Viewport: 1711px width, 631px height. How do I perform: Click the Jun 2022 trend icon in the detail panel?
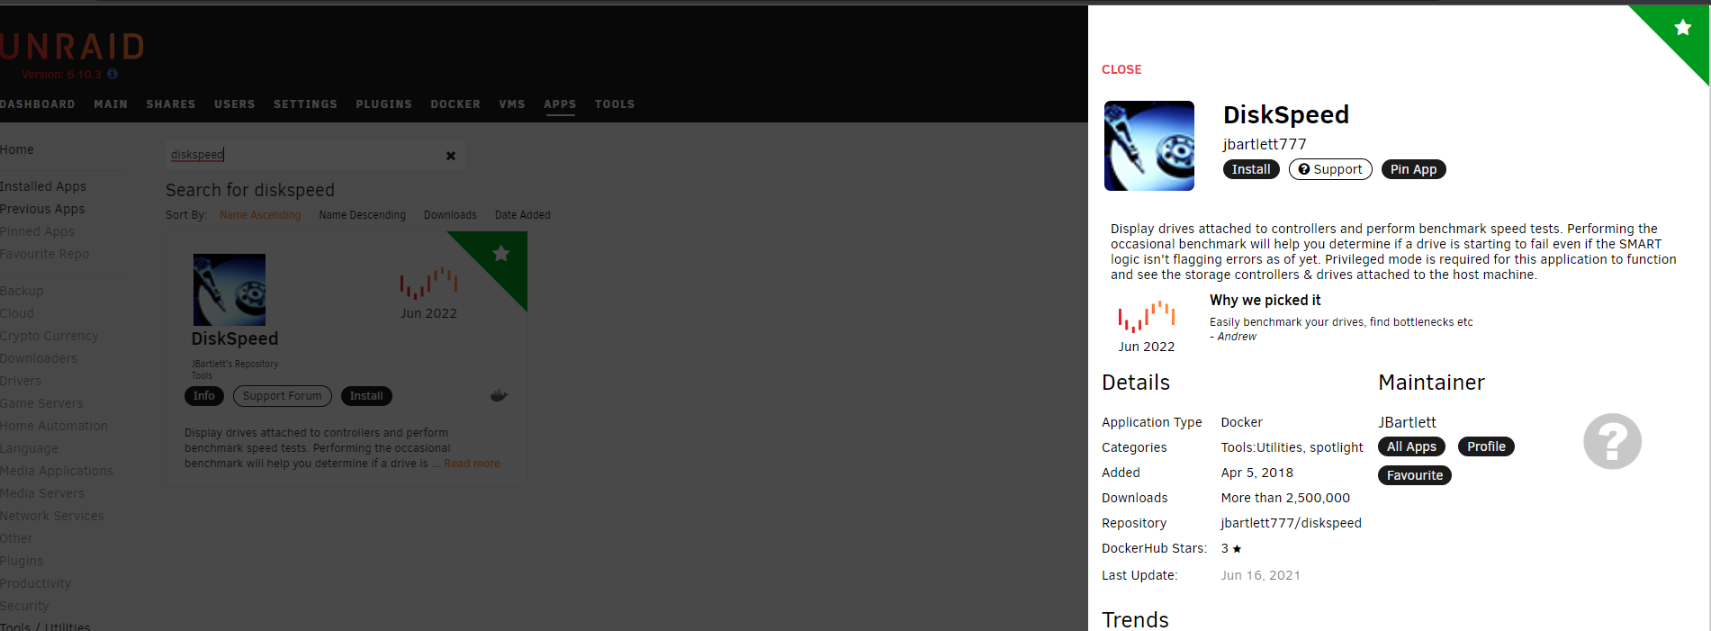click(1147, 316)
